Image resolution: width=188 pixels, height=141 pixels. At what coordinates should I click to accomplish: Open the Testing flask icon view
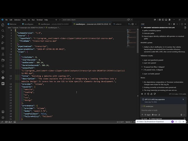pos(3,54)
